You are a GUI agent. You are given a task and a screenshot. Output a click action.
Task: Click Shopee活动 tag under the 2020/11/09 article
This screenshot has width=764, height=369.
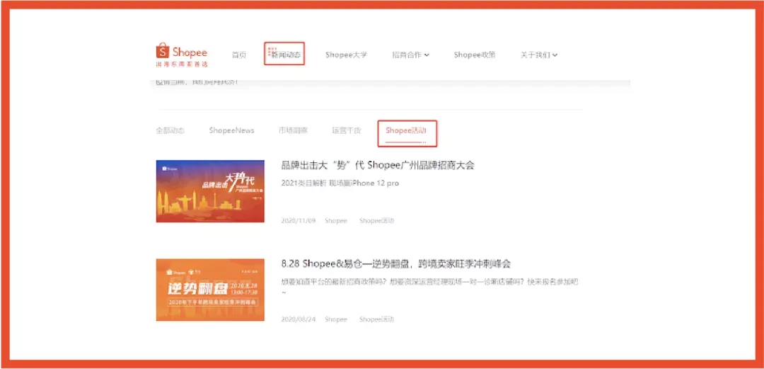coord(376,220)
